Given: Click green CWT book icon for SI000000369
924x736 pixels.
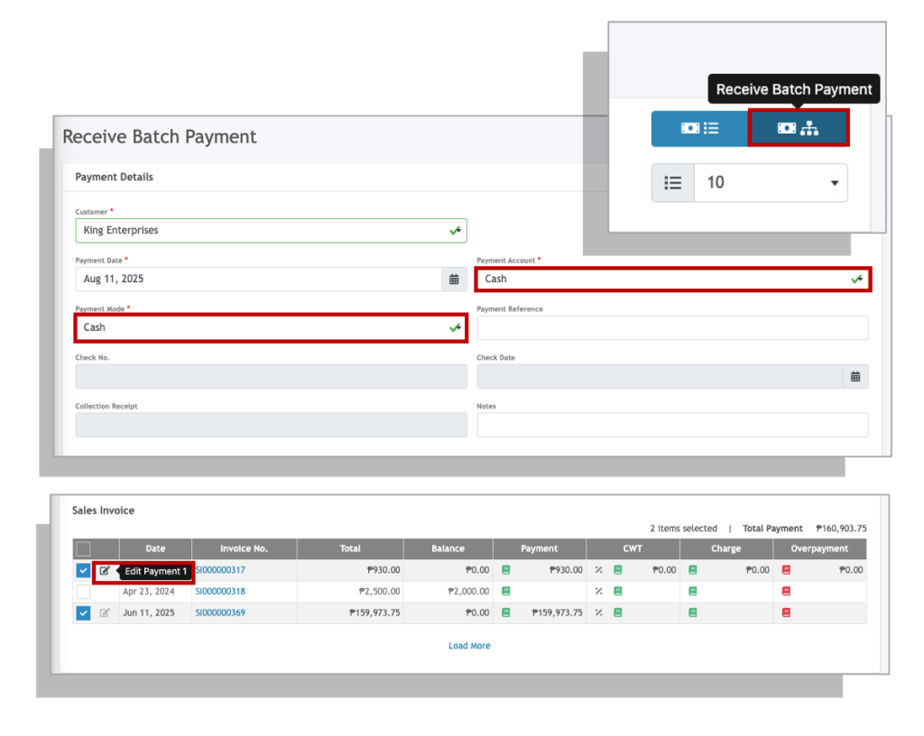Looking at the screenshot, I should pos(617,612).
